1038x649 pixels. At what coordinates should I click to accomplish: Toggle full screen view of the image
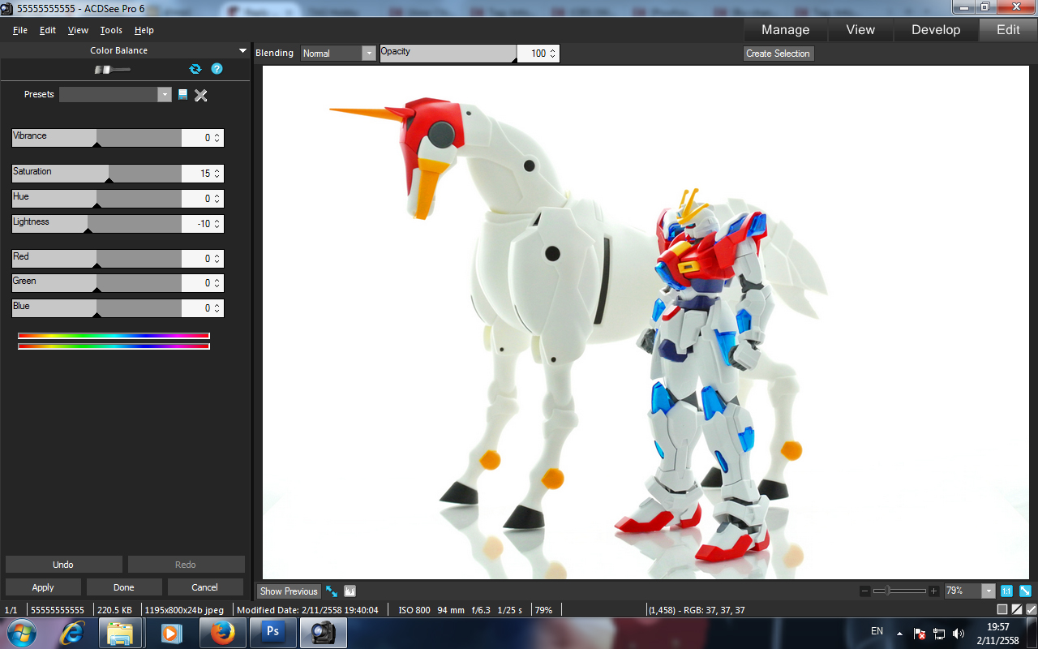click(332, 591)
